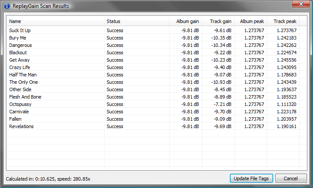The height and width of the screenshot is (188, 313).
Task: Highlight the Dangerous track entry
Action: (x=20, y=45)
